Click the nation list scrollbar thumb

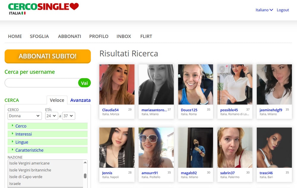coord(85,176)
